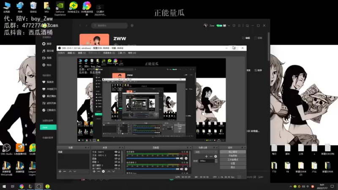Mute the first mixer audio channel
The height and width of the screenshot is (190, 338).
pyautogui.click(x=182, y=158)
